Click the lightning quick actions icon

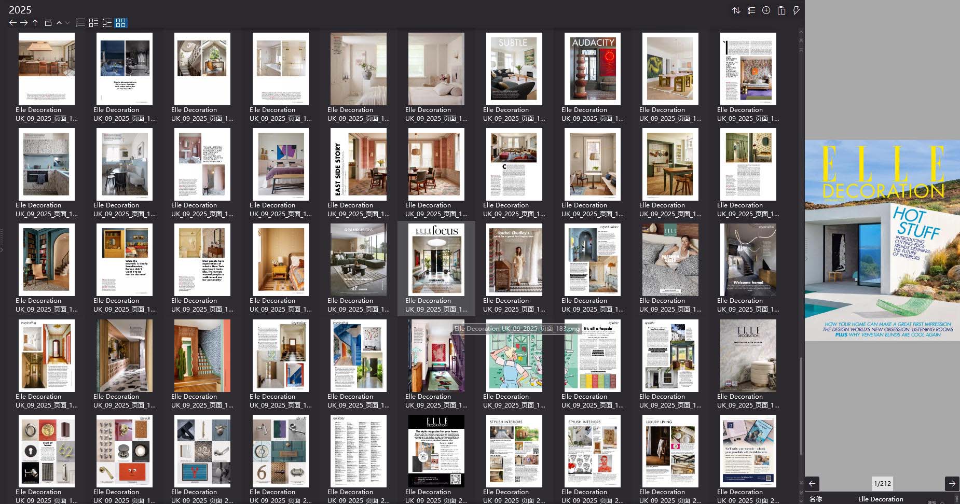(797, 10)
